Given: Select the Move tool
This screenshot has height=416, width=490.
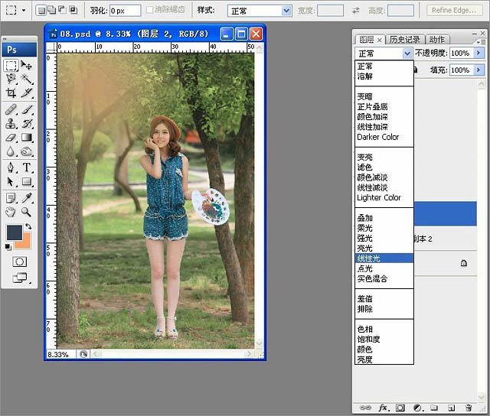Looking at the screenshot, I should pyautogui.click(x=27, y=67).
